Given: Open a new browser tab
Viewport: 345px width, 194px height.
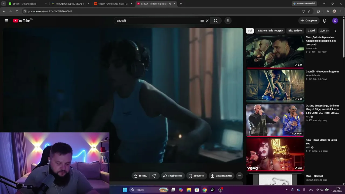Looking at the screenshot, I should (181, 4).
